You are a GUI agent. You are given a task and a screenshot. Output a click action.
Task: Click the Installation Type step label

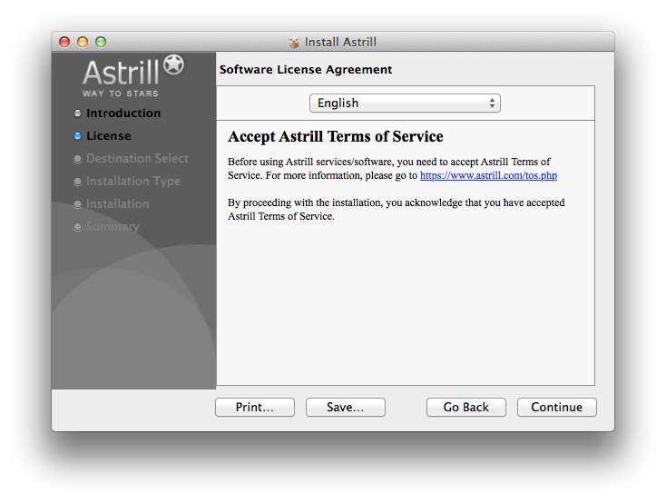[x=133, y=181]
